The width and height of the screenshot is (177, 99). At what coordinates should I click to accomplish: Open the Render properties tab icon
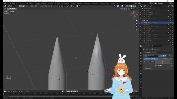tap(141, 53)
